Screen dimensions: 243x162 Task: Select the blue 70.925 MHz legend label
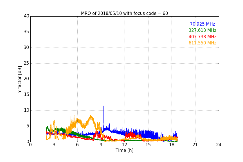(202, 24)
